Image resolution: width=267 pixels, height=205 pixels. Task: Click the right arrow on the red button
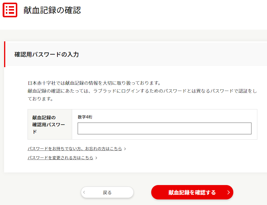(x=229, y=192)
